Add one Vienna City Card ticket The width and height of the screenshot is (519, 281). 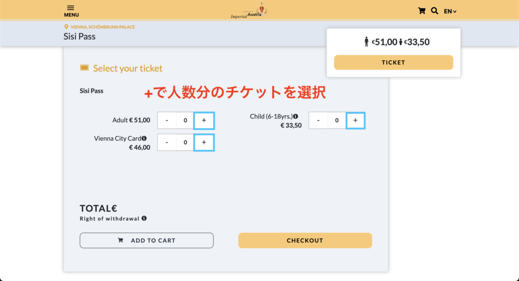[x=204, y=142]
